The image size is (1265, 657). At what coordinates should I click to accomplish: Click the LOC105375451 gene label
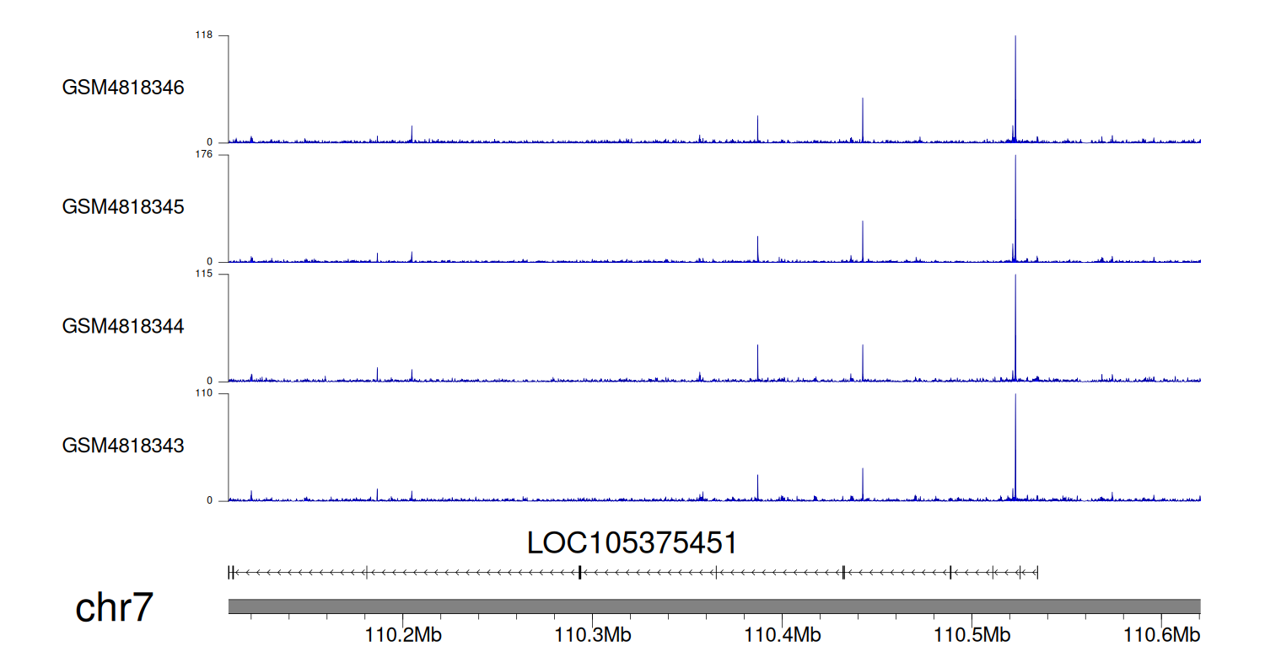(632, 543)
